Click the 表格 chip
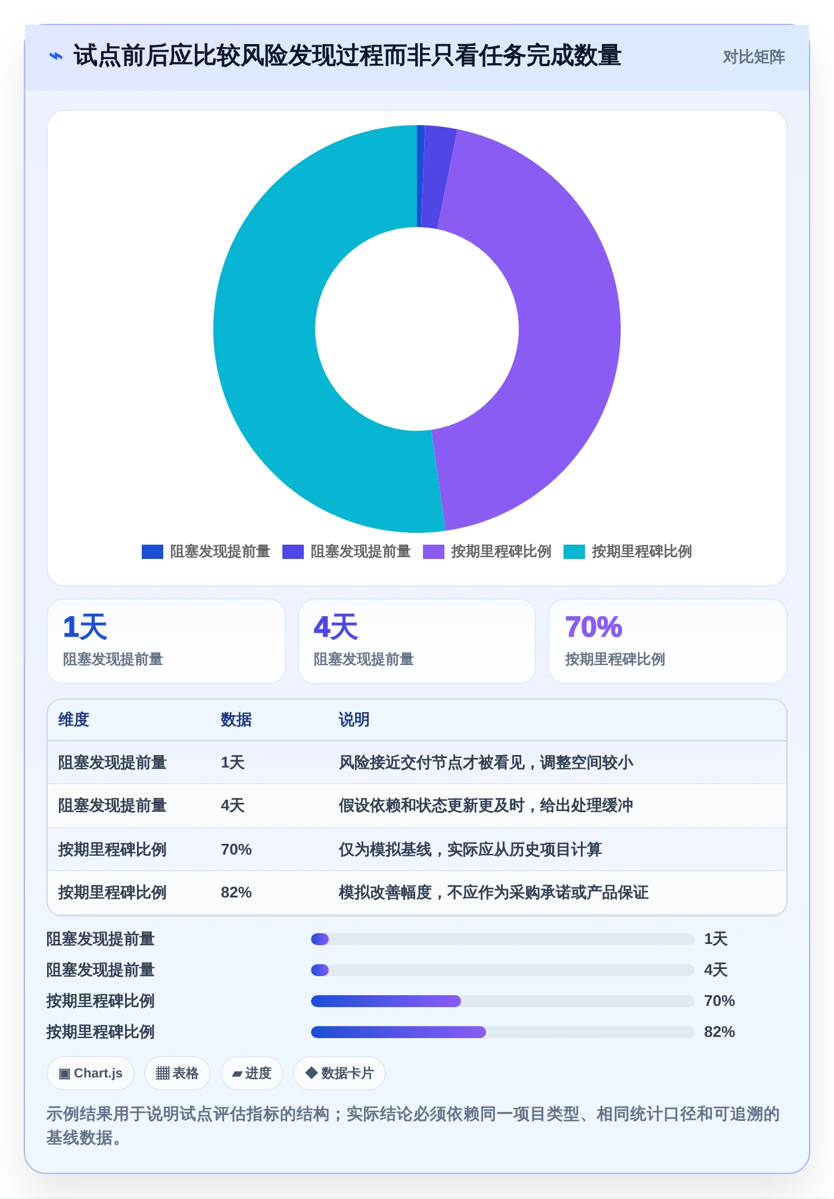The image size is (834, 1199). pyautogui.click(x=178, y=1073)
